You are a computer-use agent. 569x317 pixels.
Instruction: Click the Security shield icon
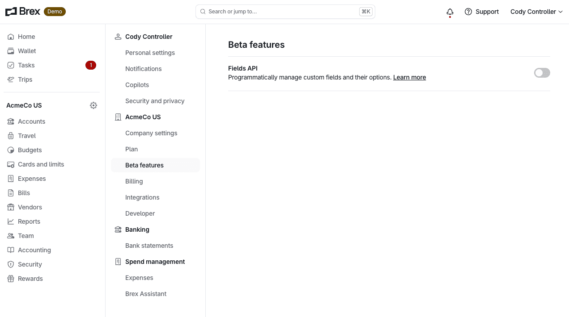(11, 264)
